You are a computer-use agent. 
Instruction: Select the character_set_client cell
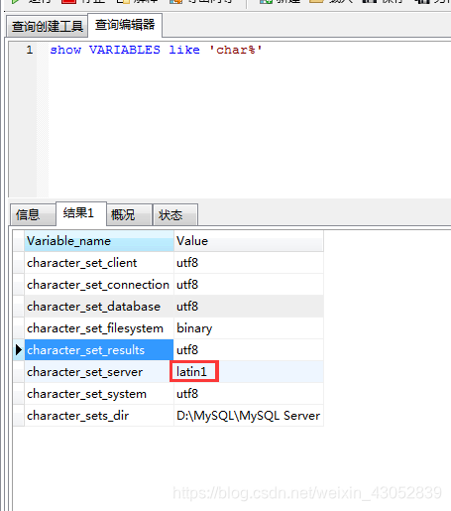(x=99, y=263)
